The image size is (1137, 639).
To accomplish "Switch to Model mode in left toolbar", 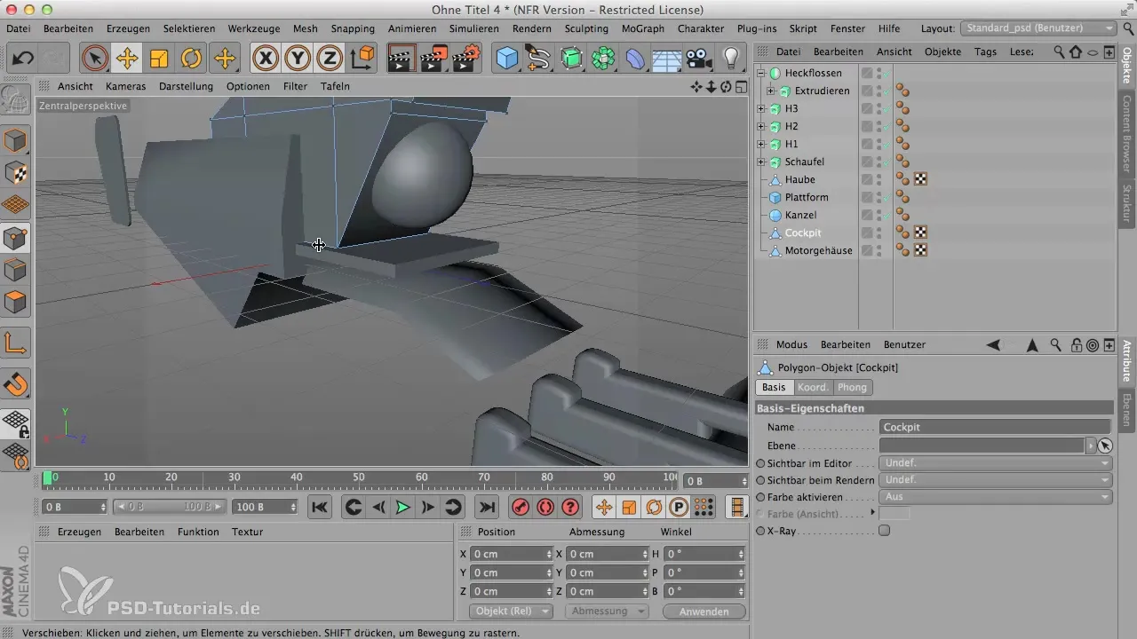I will 16,141.
